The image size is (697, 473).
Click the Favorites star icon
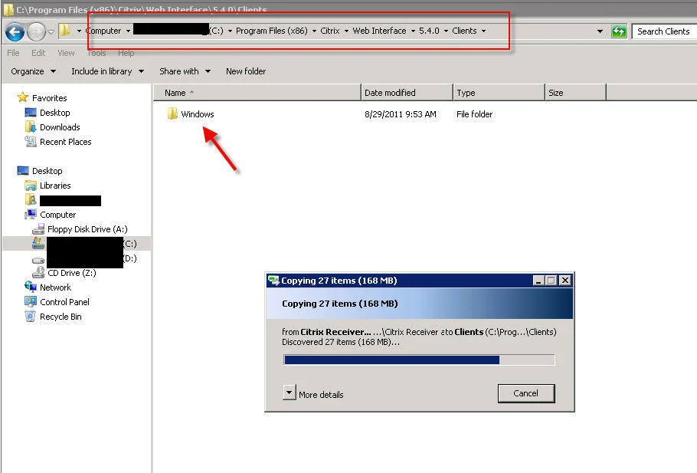click(x=23, y=97)
